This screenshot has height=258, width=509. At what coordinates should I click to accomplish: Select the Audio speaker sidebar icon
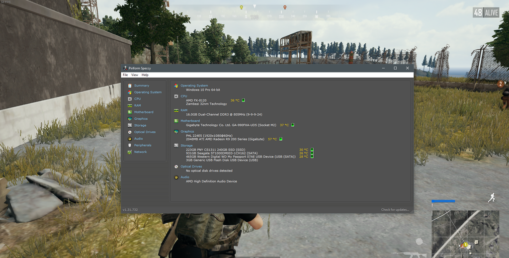point(130,139)
